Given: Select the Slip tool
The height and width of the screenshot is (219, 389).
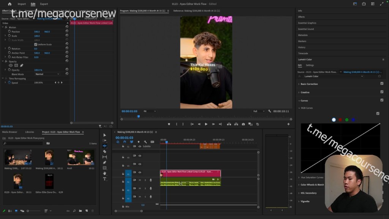Looking at the screenshot, I should click(x=105, y=157).
